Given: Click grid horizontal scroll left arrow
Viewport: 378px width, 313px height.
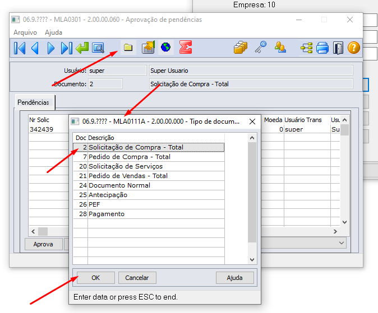Looking at the screenshot, I should pos(33,232).
